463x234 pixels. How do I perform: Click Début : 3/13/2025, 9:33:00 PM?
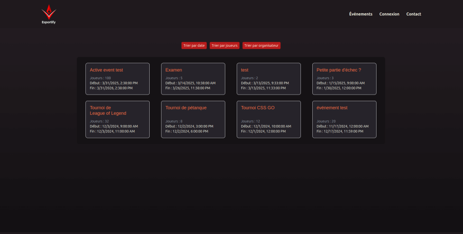point(265,83)
